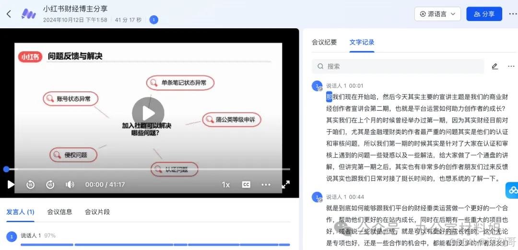Click speaker avatar at 00:44 entry
This screenshot has height=250, width=518.
(317, 197)
